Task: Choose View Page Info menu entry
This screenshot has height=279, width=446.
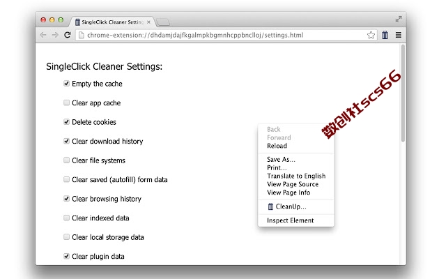Action: 295,193
